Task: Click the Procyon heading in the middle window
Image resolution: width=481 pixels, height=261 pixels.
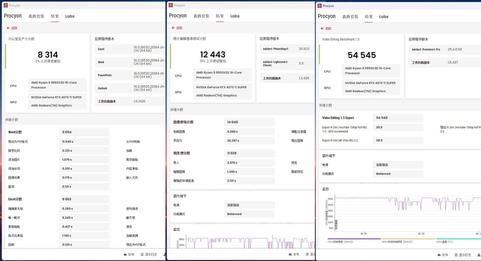Action: tap(177, 16)
